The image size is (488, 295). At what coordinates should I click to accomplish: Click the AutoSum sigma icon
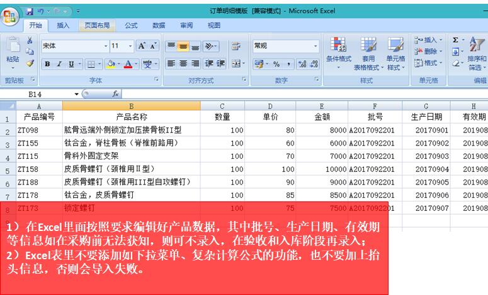point(456,40)
